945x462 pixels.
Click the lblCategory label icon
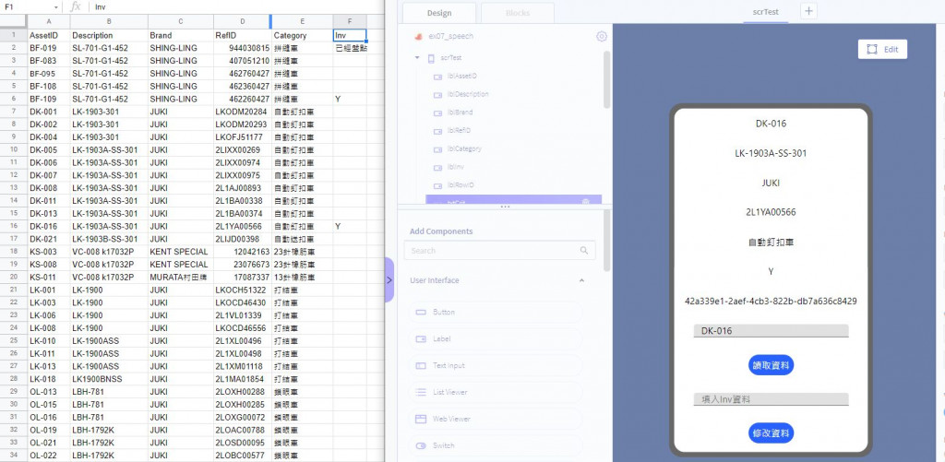click(438, 148)
